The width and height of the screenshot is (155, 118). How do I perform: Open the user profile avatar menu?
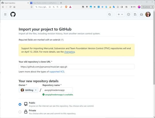pyautogui.click(x=148, y=14)
